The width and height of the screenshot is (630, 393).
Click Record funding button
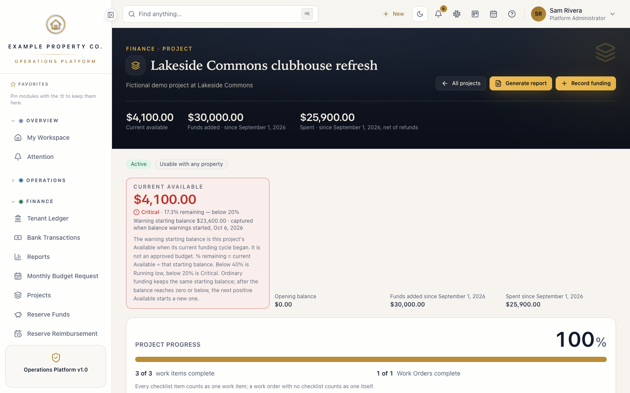[x=586, y=83]
